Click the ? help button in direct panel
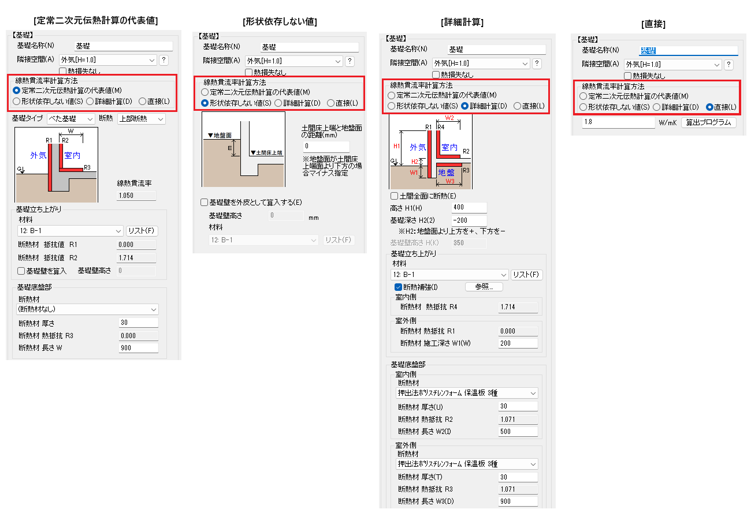The height and width of the screenshot is (513, 751). click(729, 65)
